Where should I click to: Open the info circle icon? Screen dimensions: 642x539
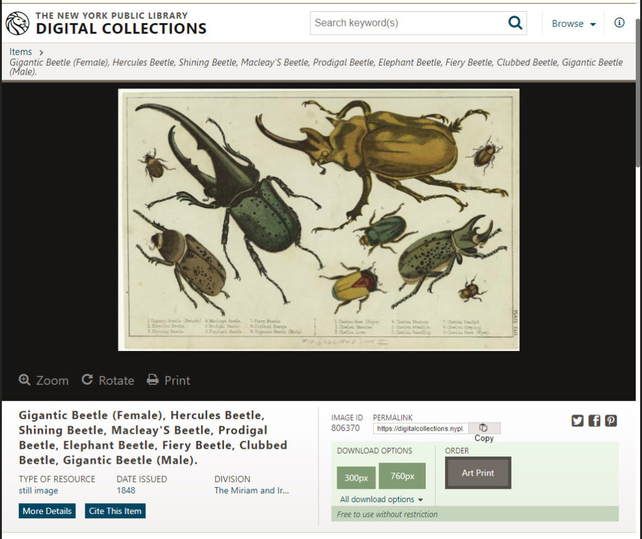619,23
